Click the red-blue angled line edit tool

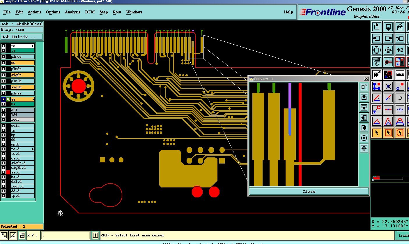pos(377,98)
